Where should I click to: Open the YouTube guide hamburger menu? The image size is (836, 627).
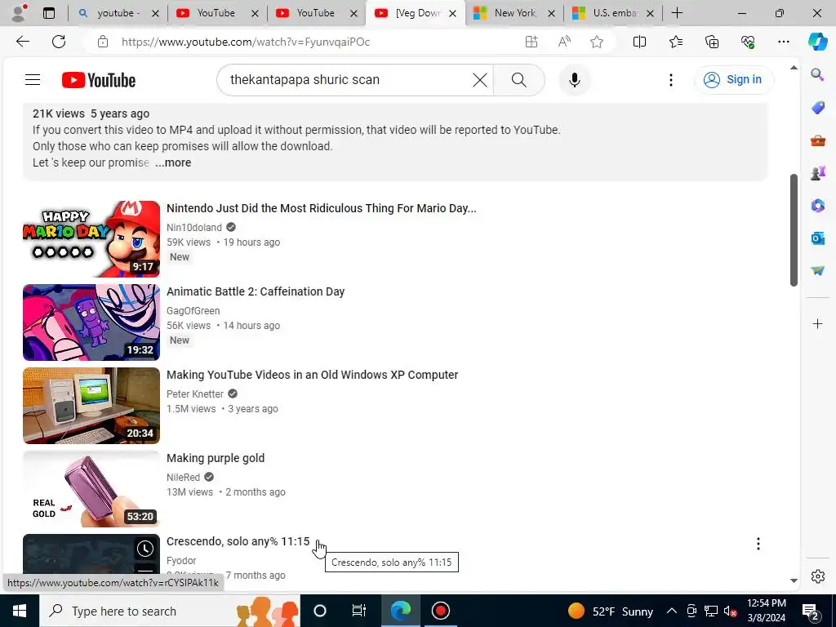tap(33, 80)
